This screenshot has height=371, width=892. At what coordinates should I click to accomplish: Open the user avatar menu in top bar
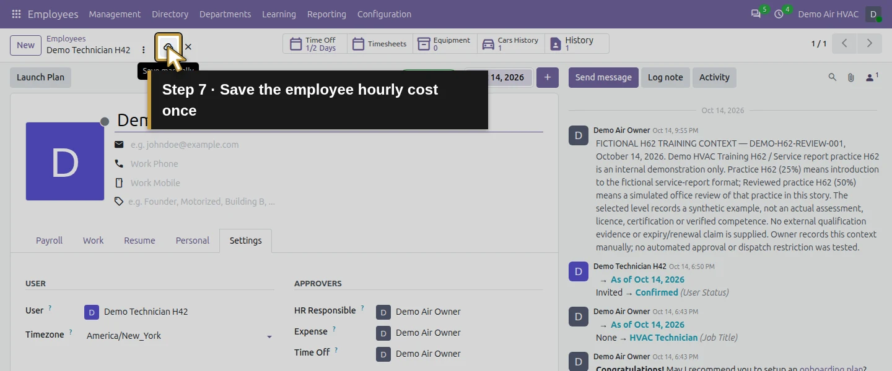873,14
